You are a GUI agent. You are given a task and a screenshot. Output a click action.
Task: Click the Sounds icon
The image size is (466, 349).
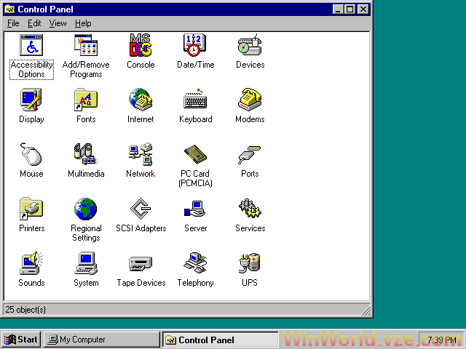point(31,263)
